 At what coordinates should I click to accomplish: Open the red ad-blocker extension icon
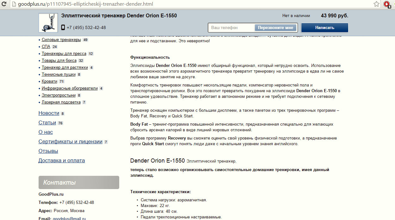coord(386,4)
